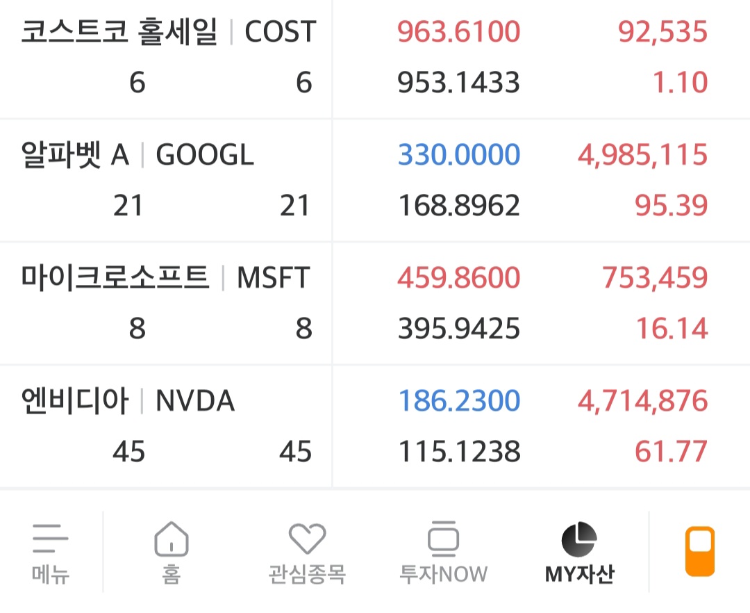Click the current price 963.6100
The image size is (750, 613).
[459, 31]
